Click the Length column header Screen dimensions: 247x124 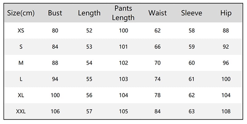click(89, 13)
